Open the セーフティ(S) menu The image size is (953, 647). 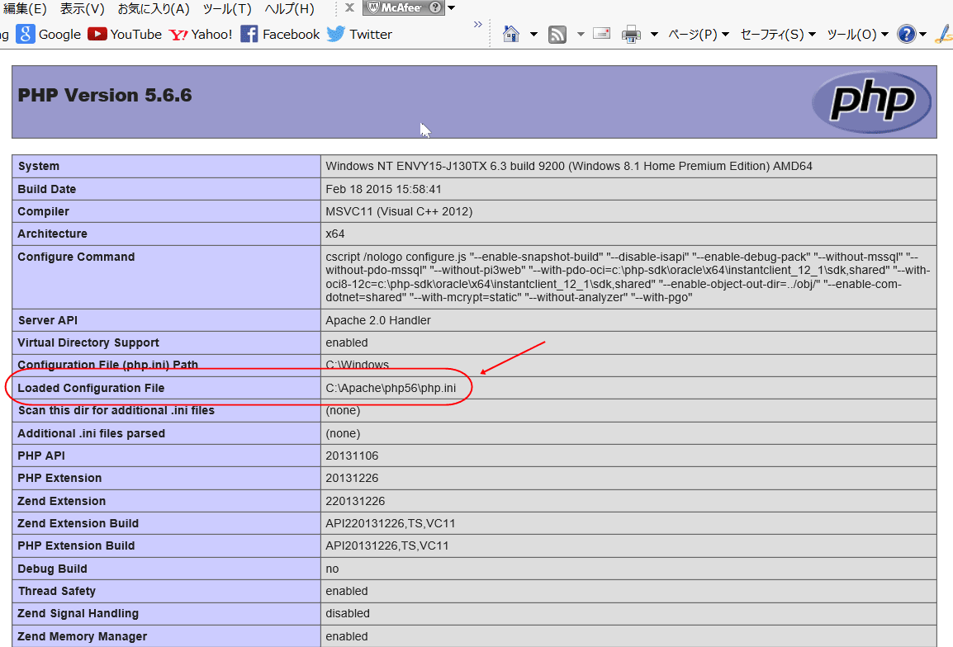778,35
